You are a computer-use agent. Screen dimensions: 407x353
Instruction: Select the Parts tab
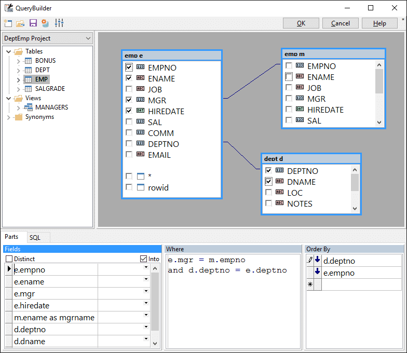[11, 237]
